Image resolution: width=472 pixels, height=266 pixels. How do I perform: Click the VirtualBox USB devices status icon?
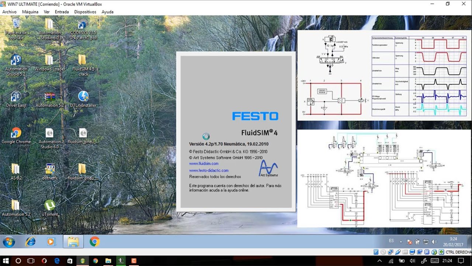(x=398, y=252)
